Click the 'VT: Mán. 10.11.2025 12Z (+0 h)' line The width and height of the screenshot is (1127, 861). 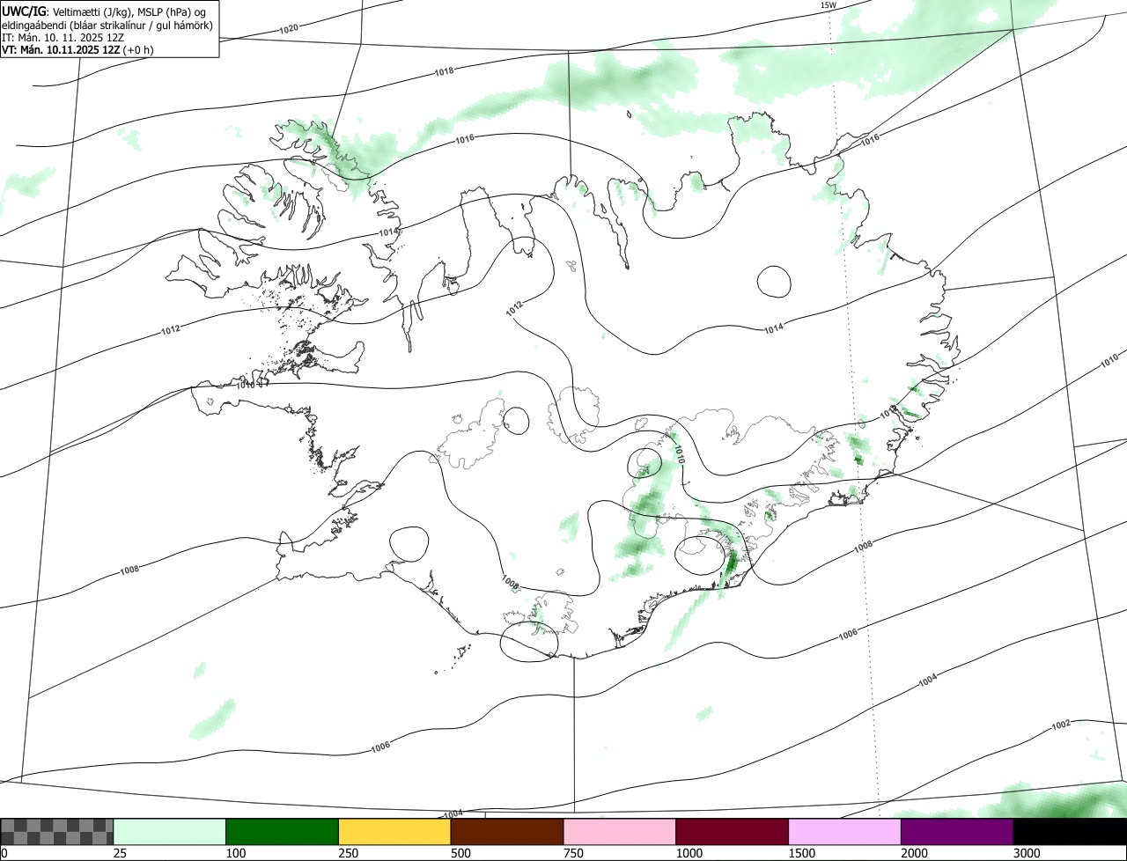(77, 49)
